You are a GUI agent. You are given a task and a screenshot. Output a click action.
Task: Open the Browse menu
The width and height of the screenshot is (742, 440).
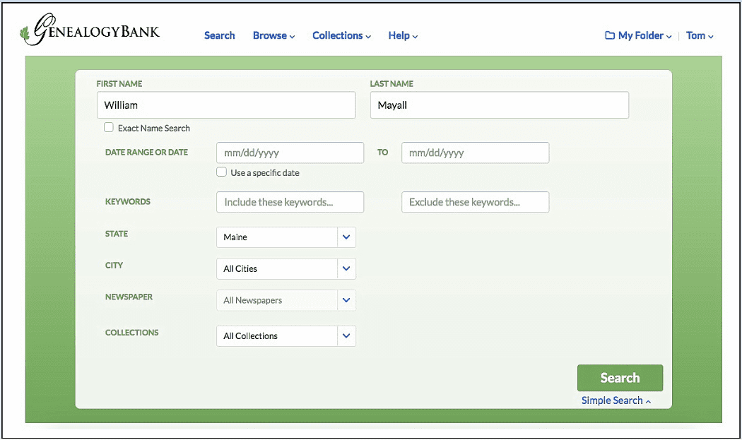274,35
